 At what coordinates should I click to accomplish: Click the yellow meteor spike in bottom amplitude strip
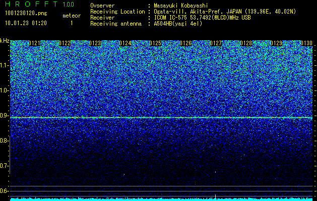pyautogui.click(x=216, y=198)
